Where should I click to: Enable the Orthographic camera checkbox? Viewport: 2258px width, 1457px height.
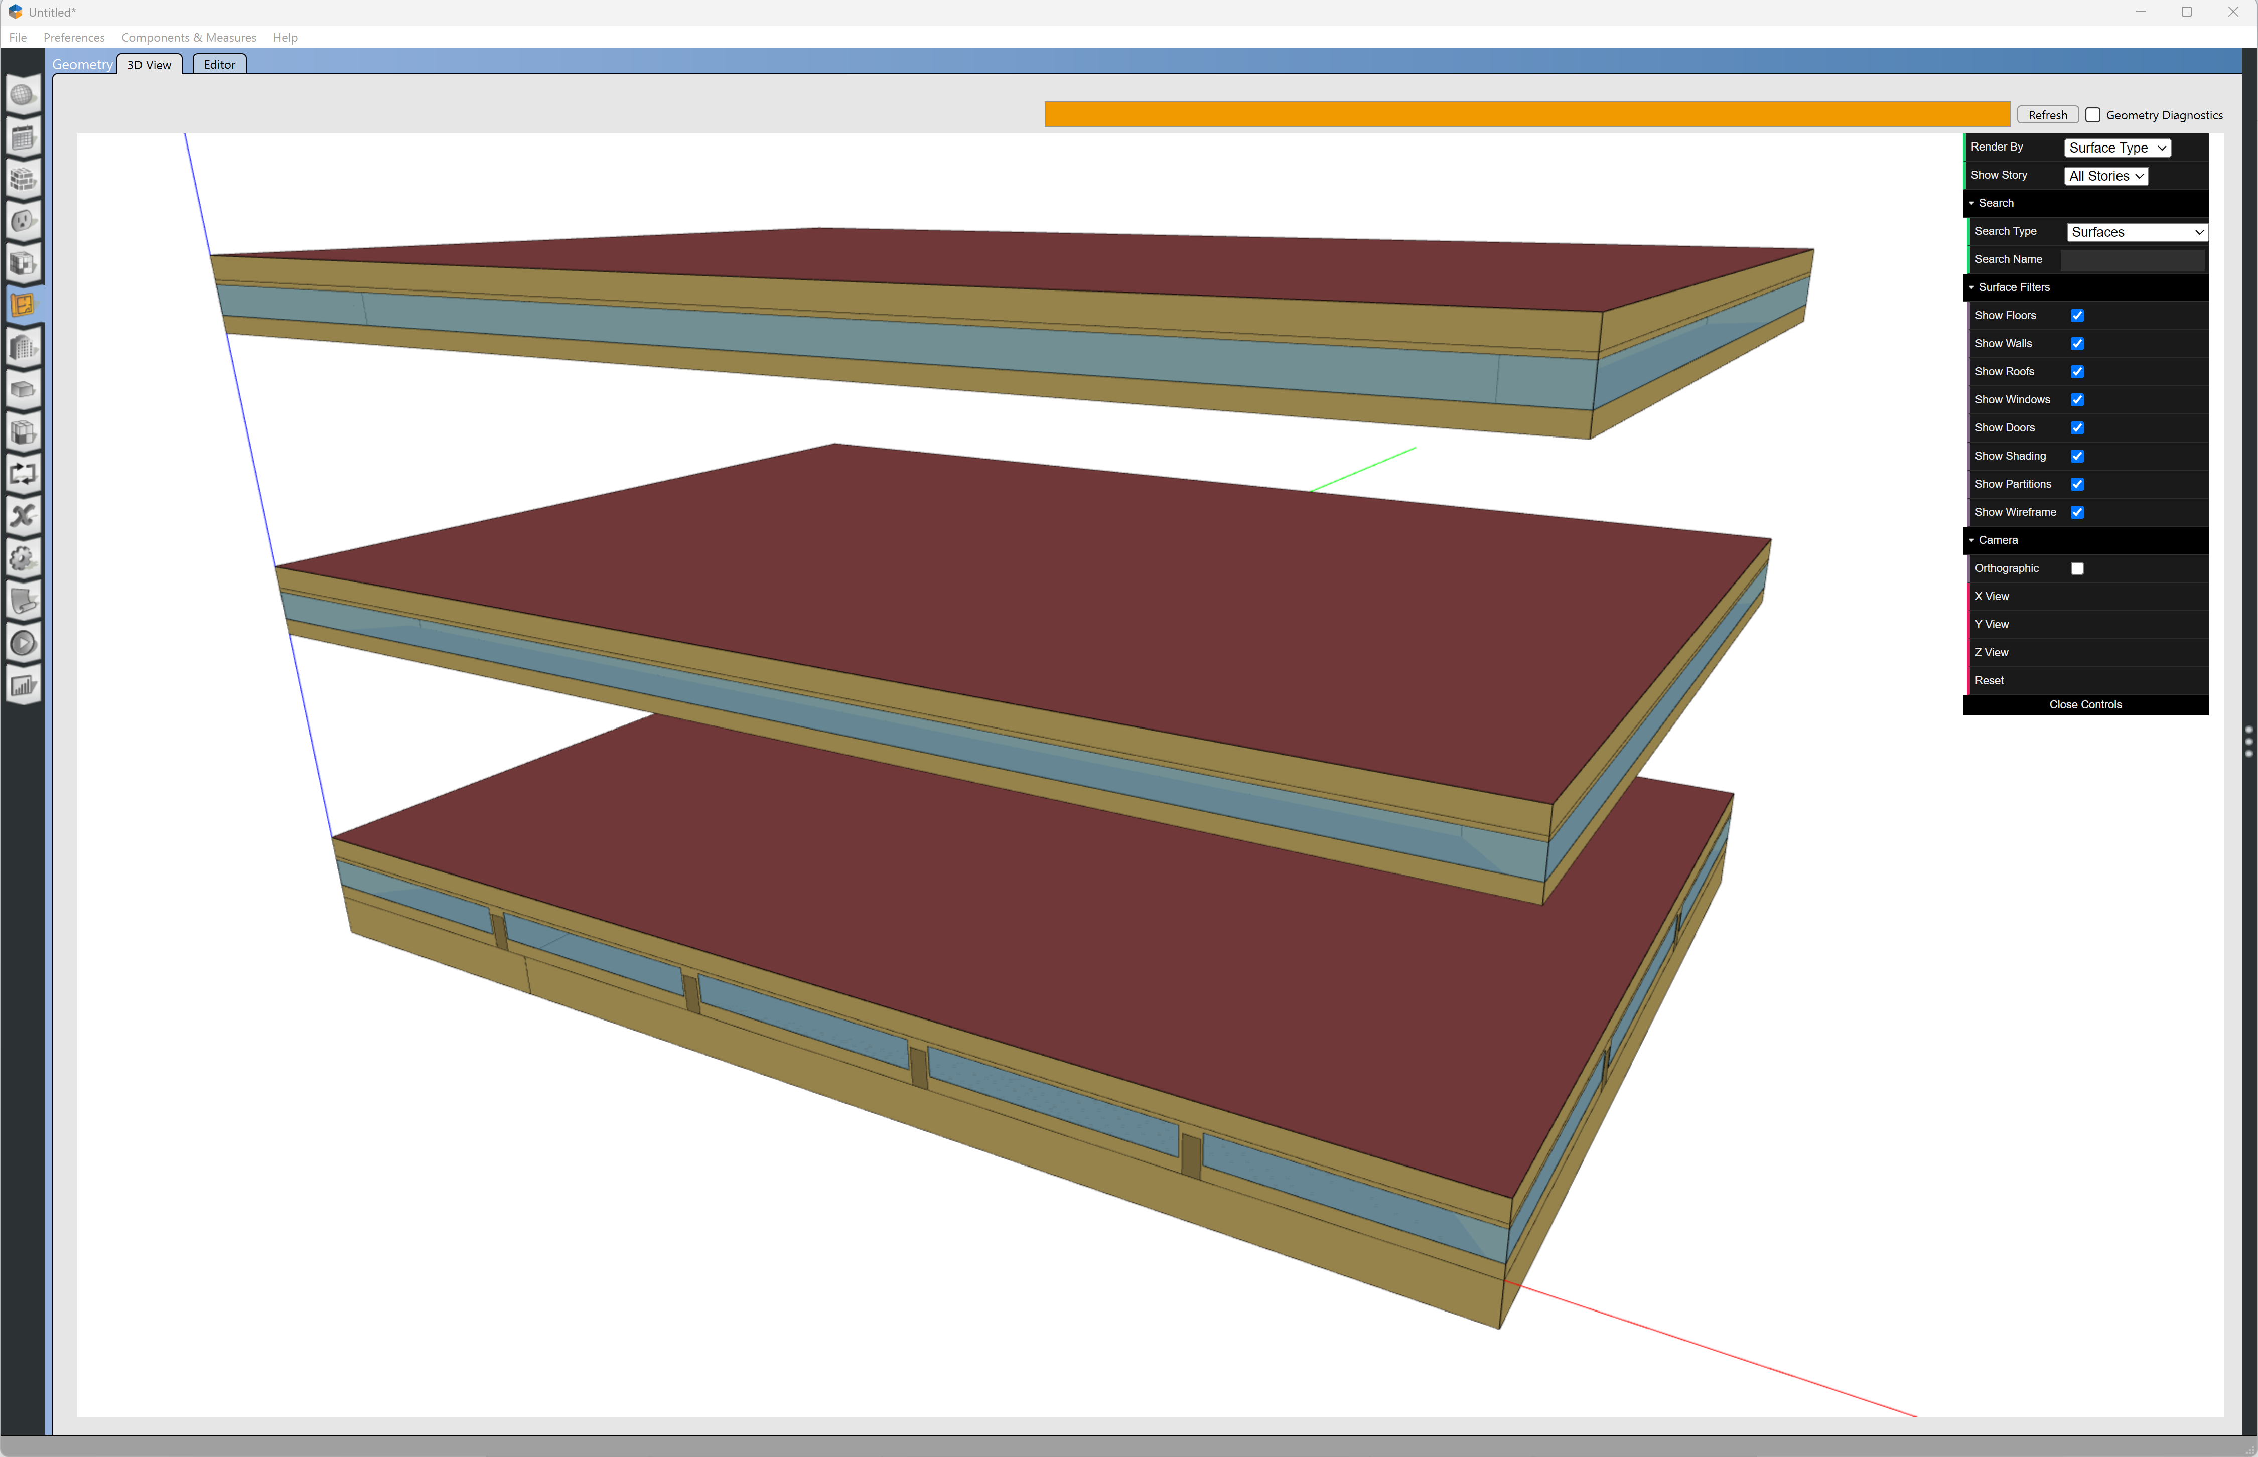(x=2077, y=568)
